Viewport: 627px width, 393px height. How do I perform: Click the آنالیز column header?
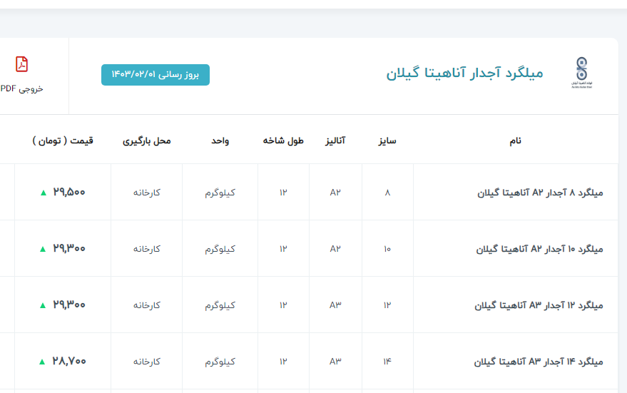point(335,141)
